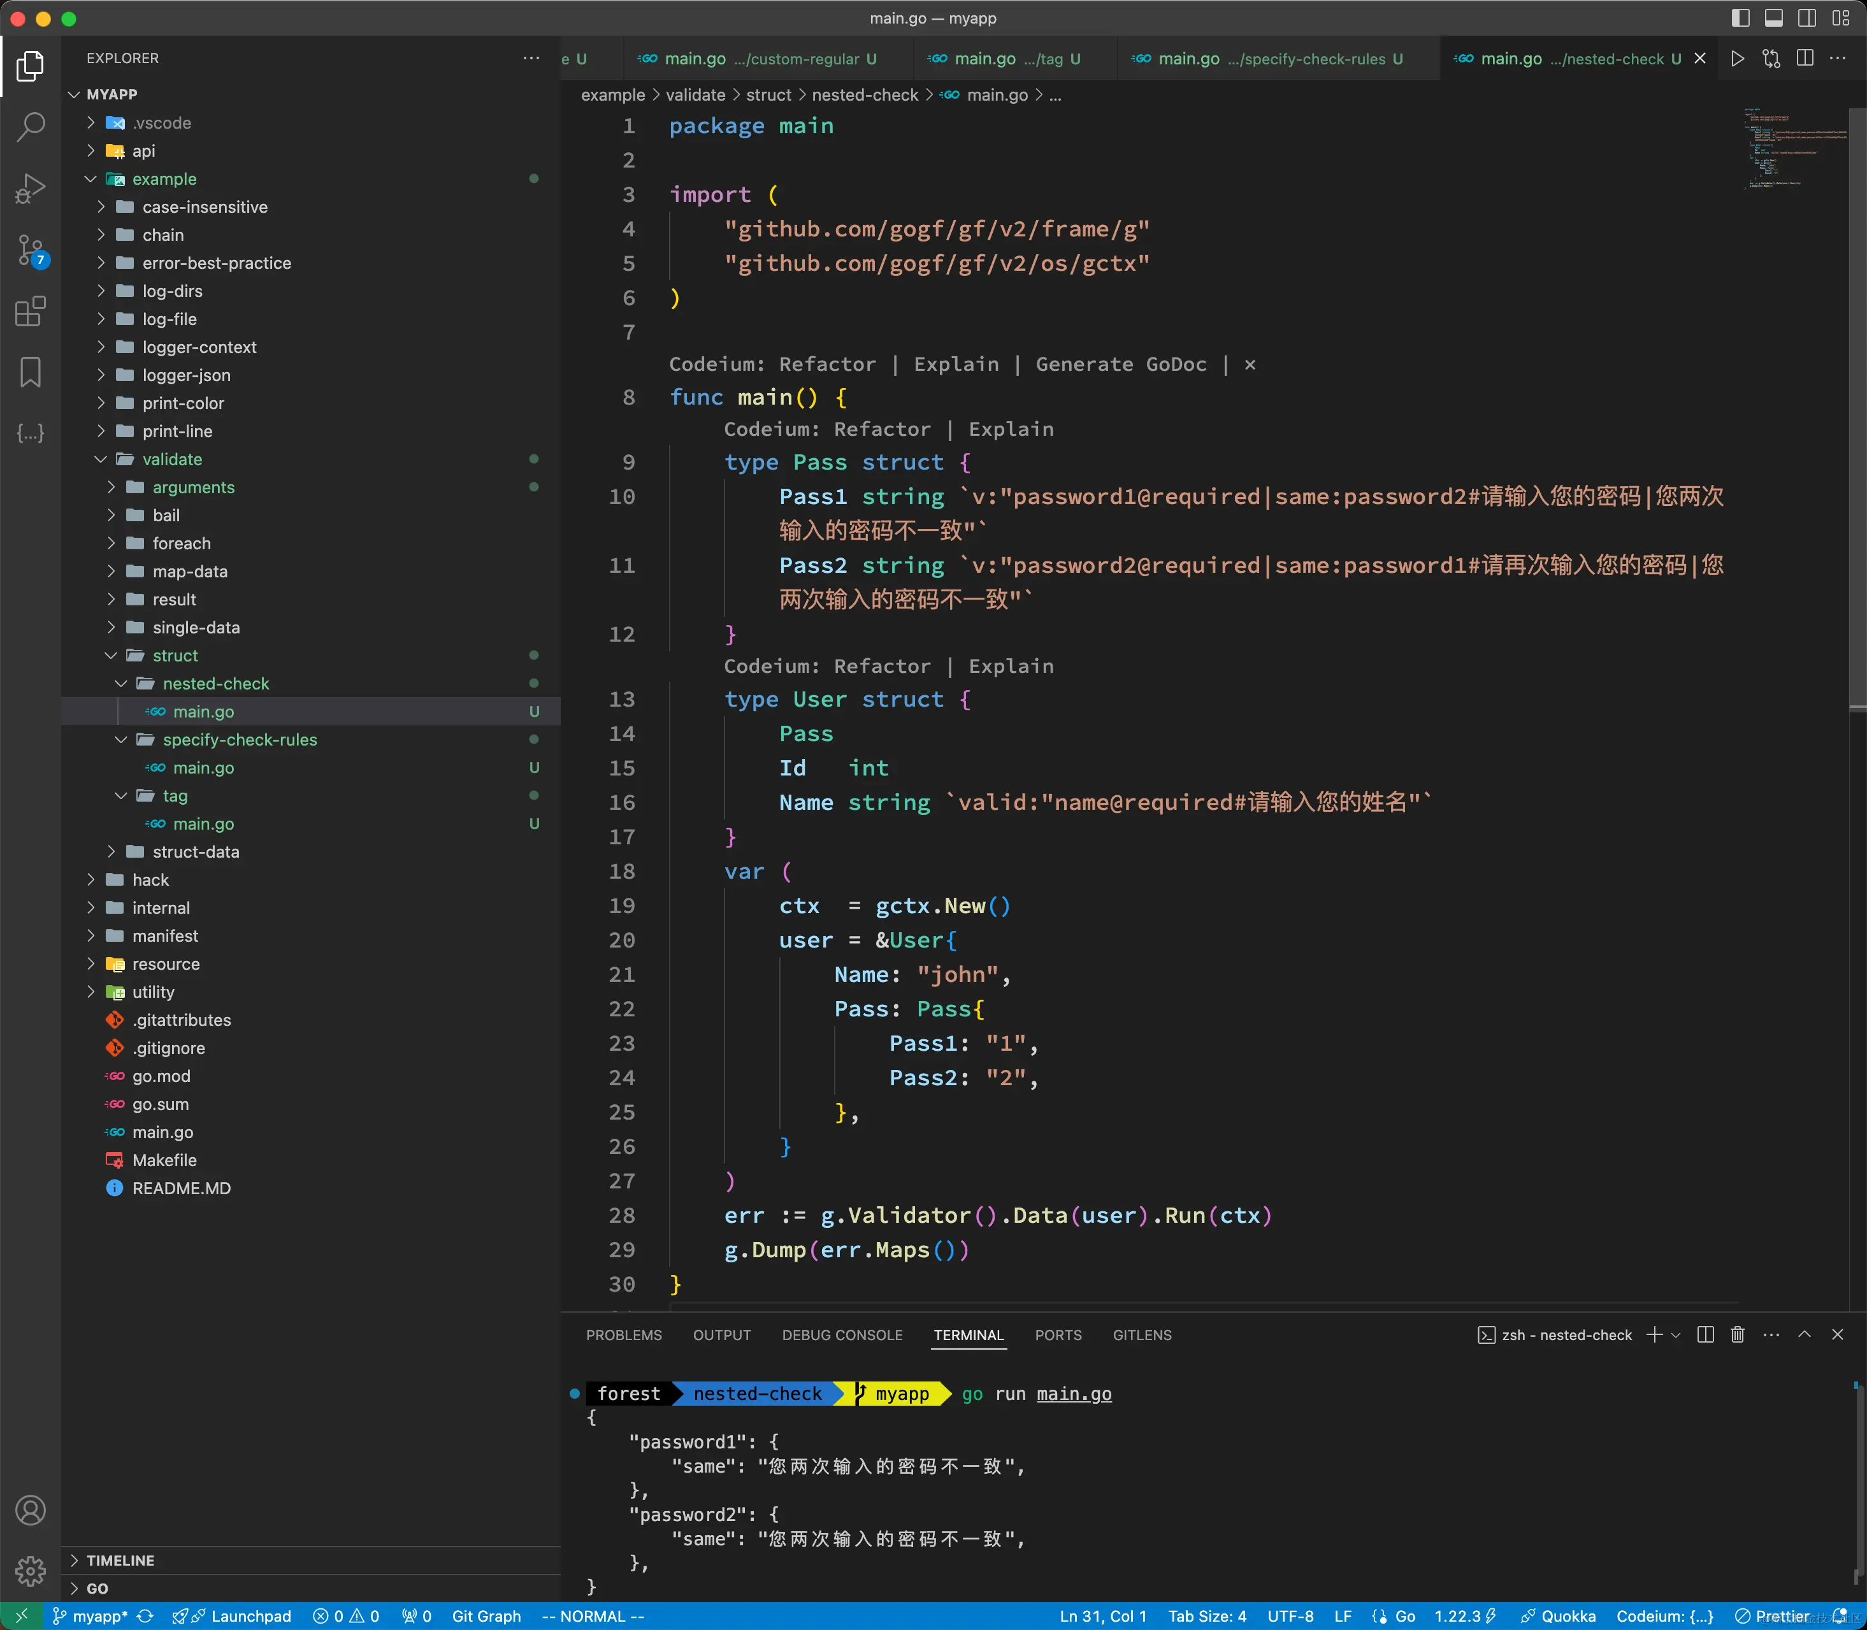Image resolution: width=1867 pixels, height=1630 pixels.
Task: Open the Run and Debug view
Action: [30, 188]
